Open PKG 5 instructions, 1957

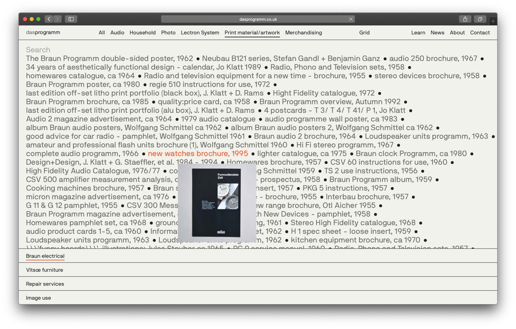pos(345,188)
